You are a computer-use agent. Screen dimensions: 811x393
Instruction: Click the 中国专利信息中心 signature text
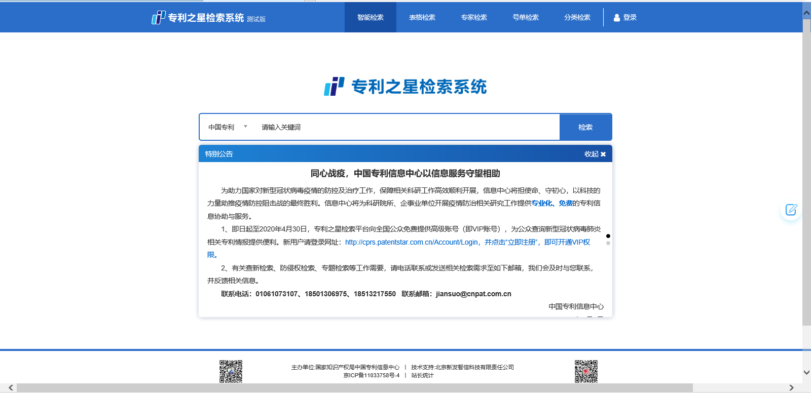(576, 306)
